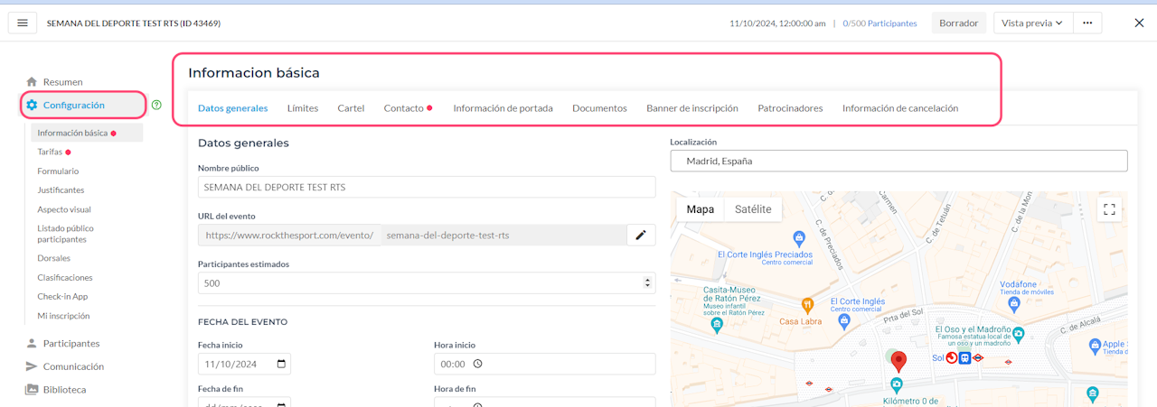Switch to Banner de inscripción tab
1157x407 pixels.
coord(692,108)
